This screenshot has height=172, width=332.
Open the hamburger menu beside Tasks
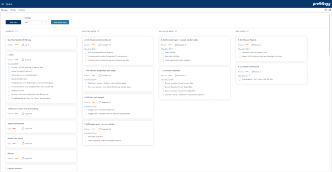click(x=3, y=4)
